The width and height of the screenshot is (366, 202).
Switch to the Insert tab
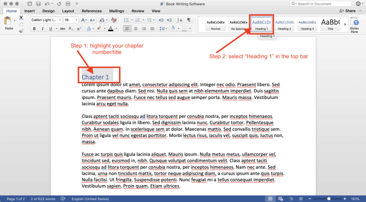click(x=29, y=11)
